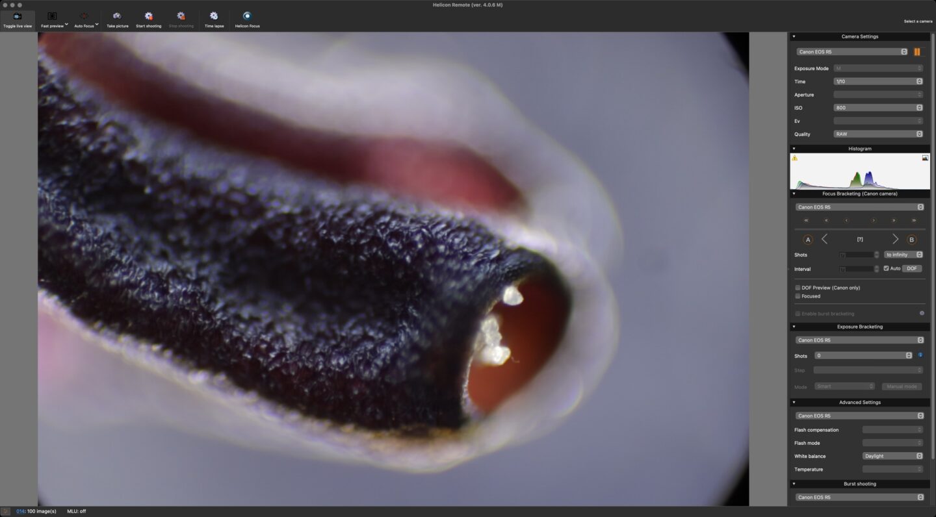936x517 pixels.
Task: Collapse the Histogram section
Action: [794, 149]
